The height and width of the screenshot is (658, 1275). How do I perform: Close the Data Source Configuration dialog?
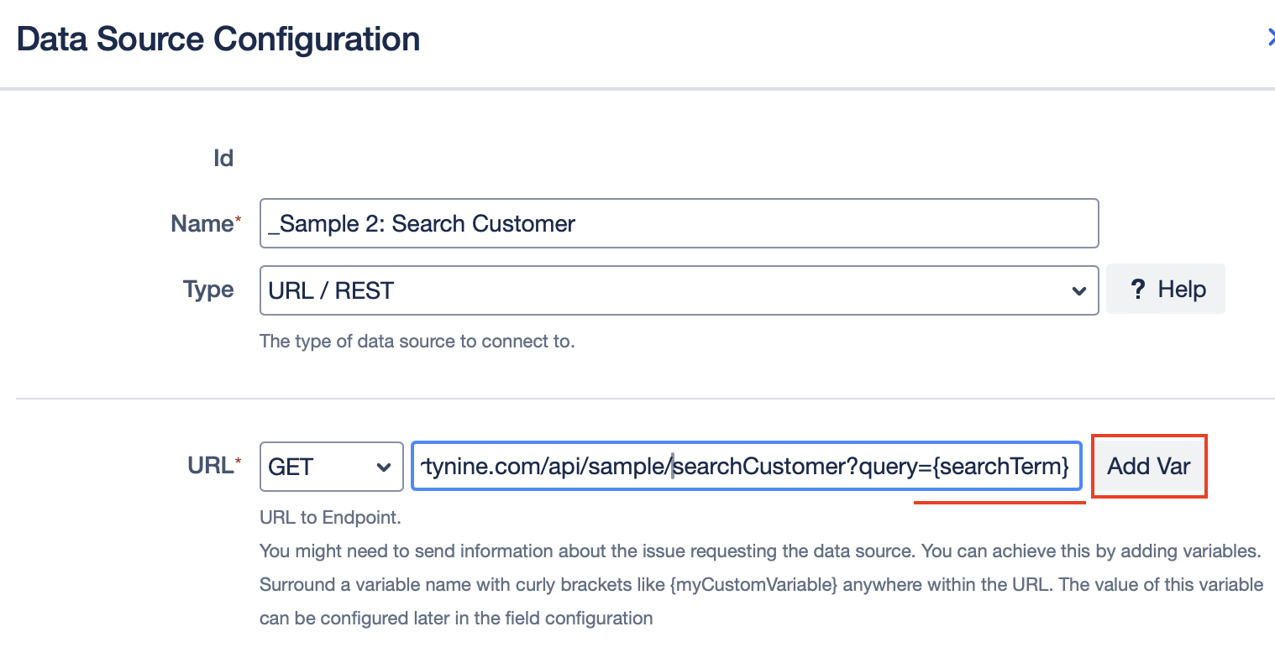coord(1268,37)
